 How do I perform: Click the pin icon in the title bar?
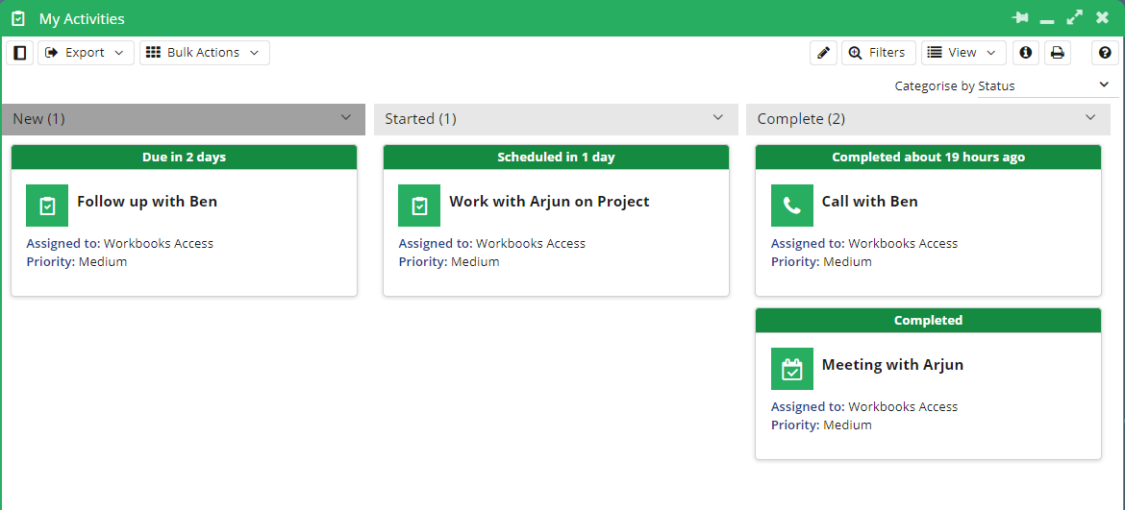1019,18
